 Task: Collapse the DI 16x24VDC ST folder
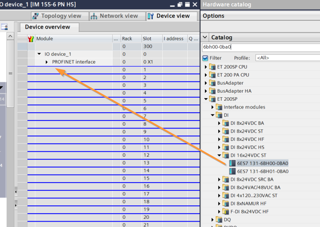[x=219, y=155]
